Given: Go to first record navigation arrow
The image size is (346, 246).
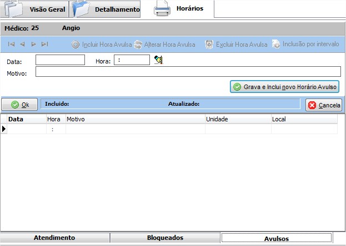Looking at the screenshot, I should [x=11, y=44].
